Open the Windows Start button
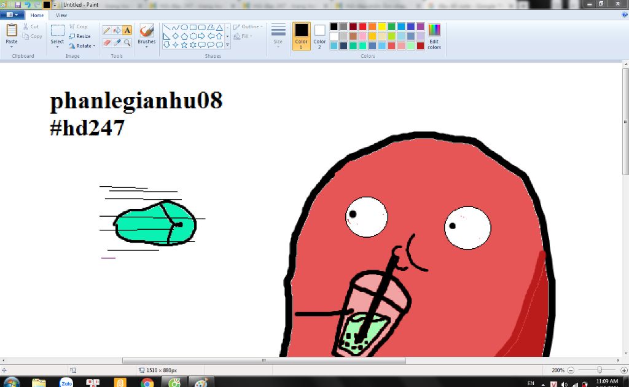629x387 pixels. tap(12, 382)
